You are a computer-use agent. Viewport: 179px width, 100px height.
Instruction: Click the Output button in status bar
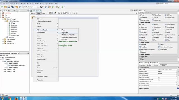[5, 95]
